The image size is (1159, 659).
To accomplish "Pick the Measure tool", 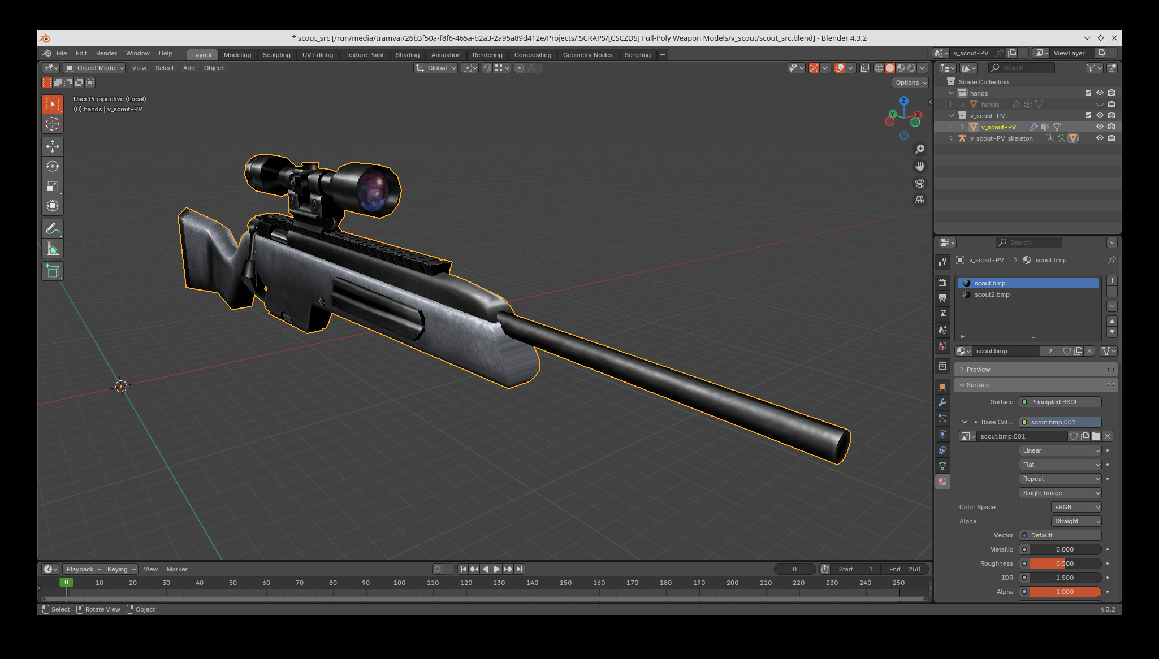I will 53,248.
